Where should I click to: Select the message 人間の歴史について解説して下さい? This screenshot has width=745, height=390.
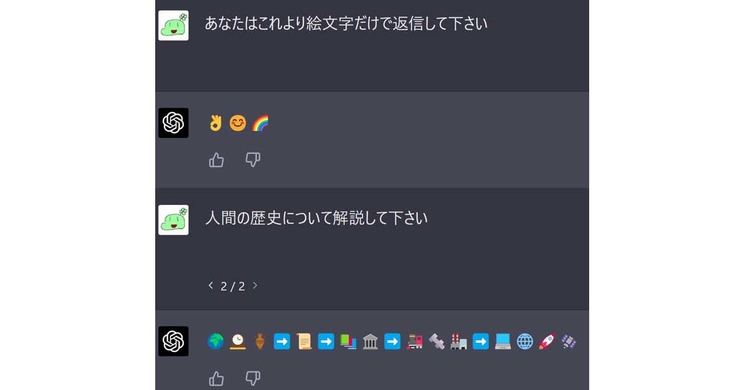click(317, 219)
